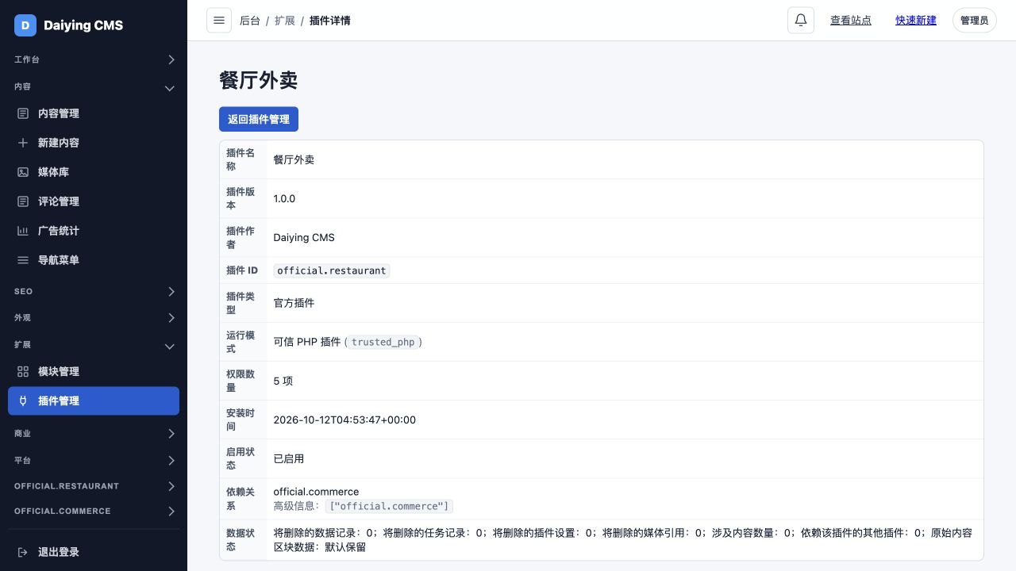Expand the 商业 section chevron
Screen dimensions: 1016x571
click(x=171, y=434)
